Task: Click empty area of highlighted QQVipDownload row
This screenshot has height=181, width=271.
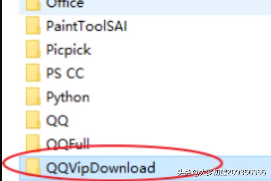Action: (x=242, y=162)
